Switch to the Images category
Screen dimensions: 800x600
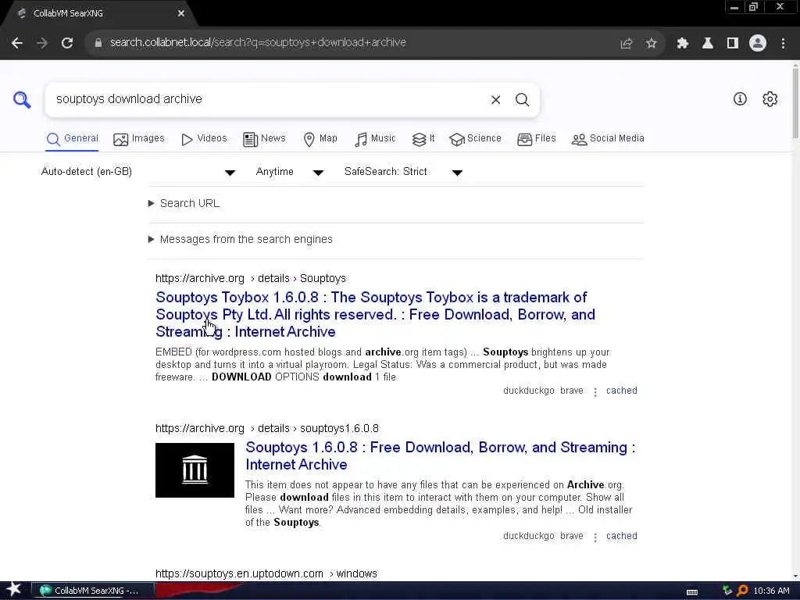(x=139, y=139)
